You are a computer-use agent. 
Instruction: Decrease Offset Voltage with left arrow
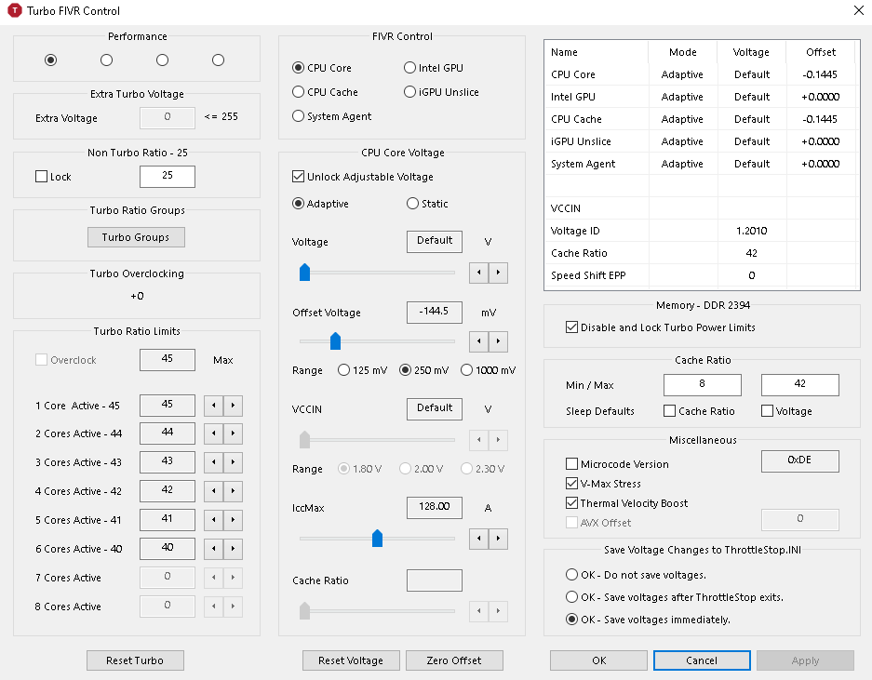479,341
